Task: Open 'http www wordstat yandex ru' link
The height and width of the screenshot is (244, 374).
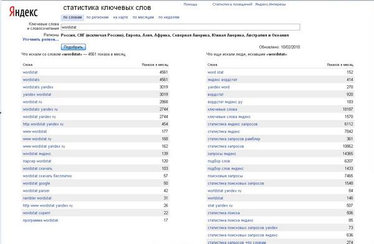Action: [47, 205]
